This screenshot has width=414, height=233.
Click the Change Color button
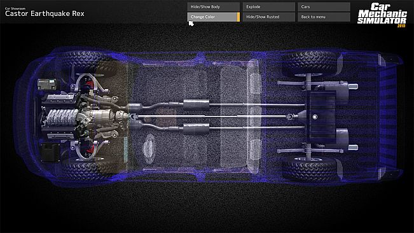(x=214, y=17)
